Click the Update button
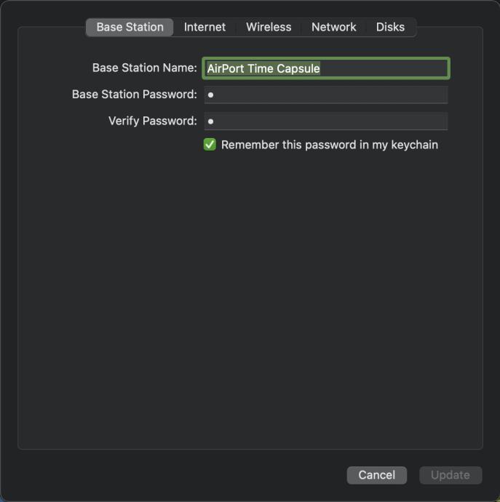500x502 pixels. pyautogui.click(x=450, y=475)
